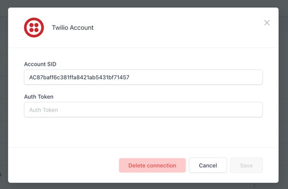Click the AC87baff6c381ffa SID value text
This screenshot has width=288, height=189.
point(79,77)
